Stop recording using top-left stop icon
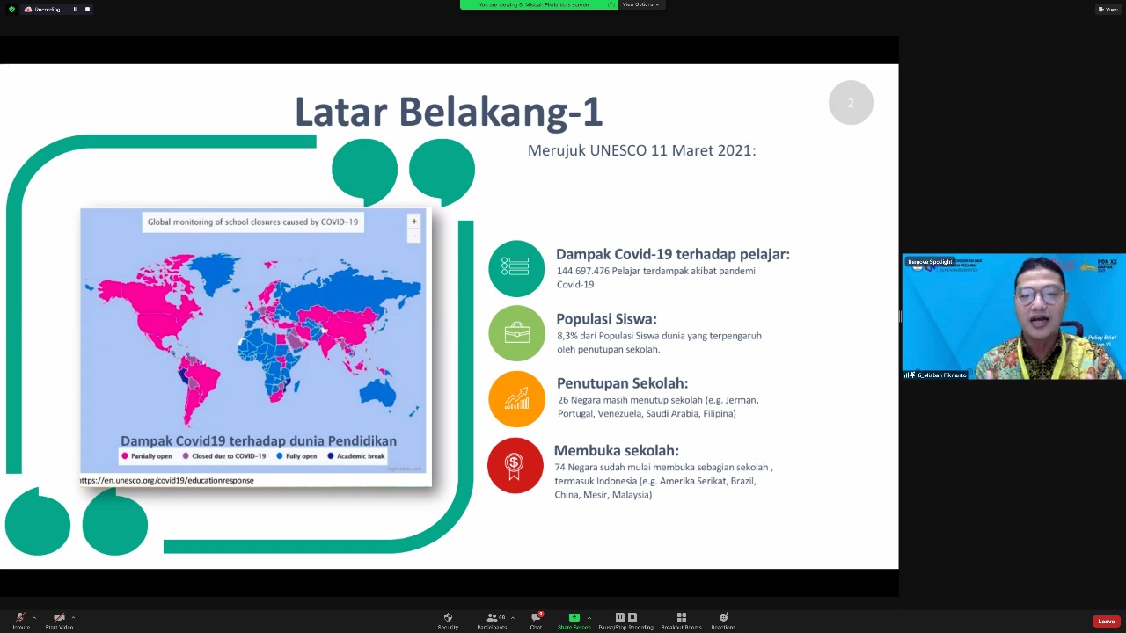The height and width of the screenshot is (633, 1126). tap(87, 9)
